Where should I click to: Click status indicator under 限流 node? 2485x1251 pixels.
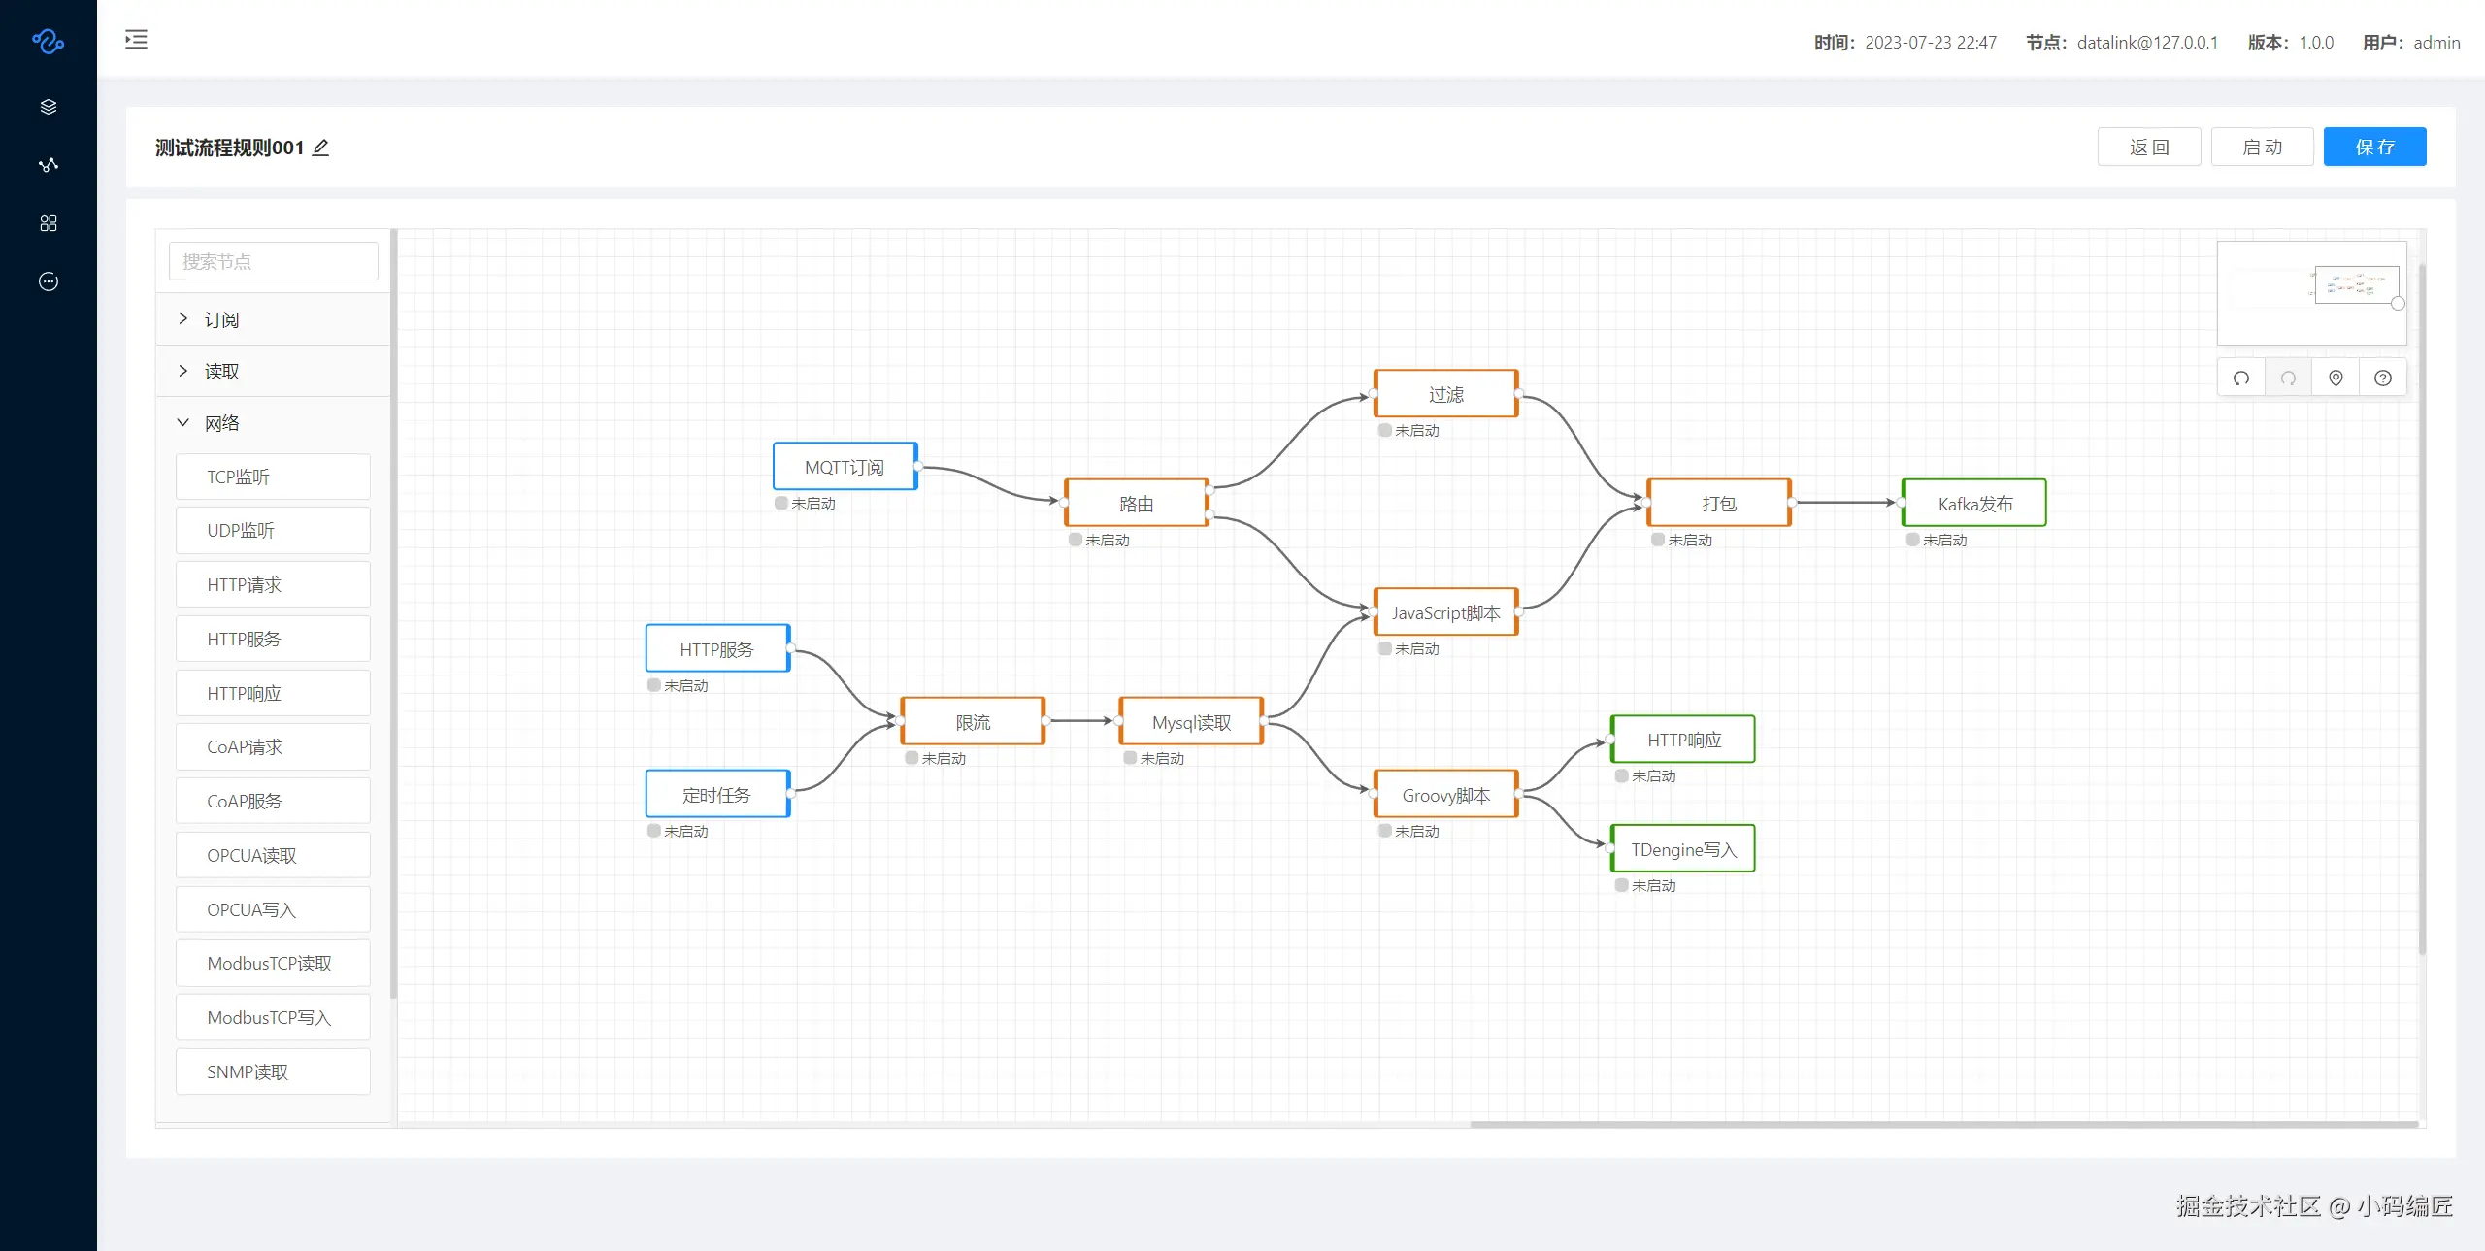coord(911,758)
